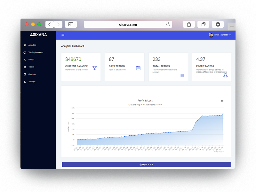The image size is (256, 192).
Task: Click the 4.37 profit factor value
Action: (x=201, y=59)
